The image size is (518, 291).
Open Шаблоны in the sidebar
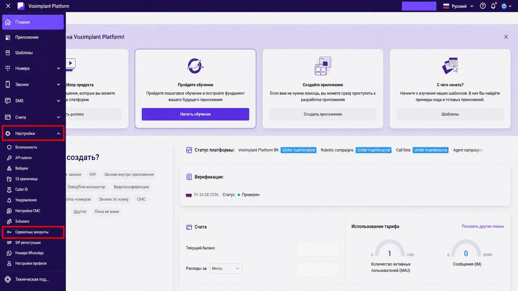(x=33, y=53)
